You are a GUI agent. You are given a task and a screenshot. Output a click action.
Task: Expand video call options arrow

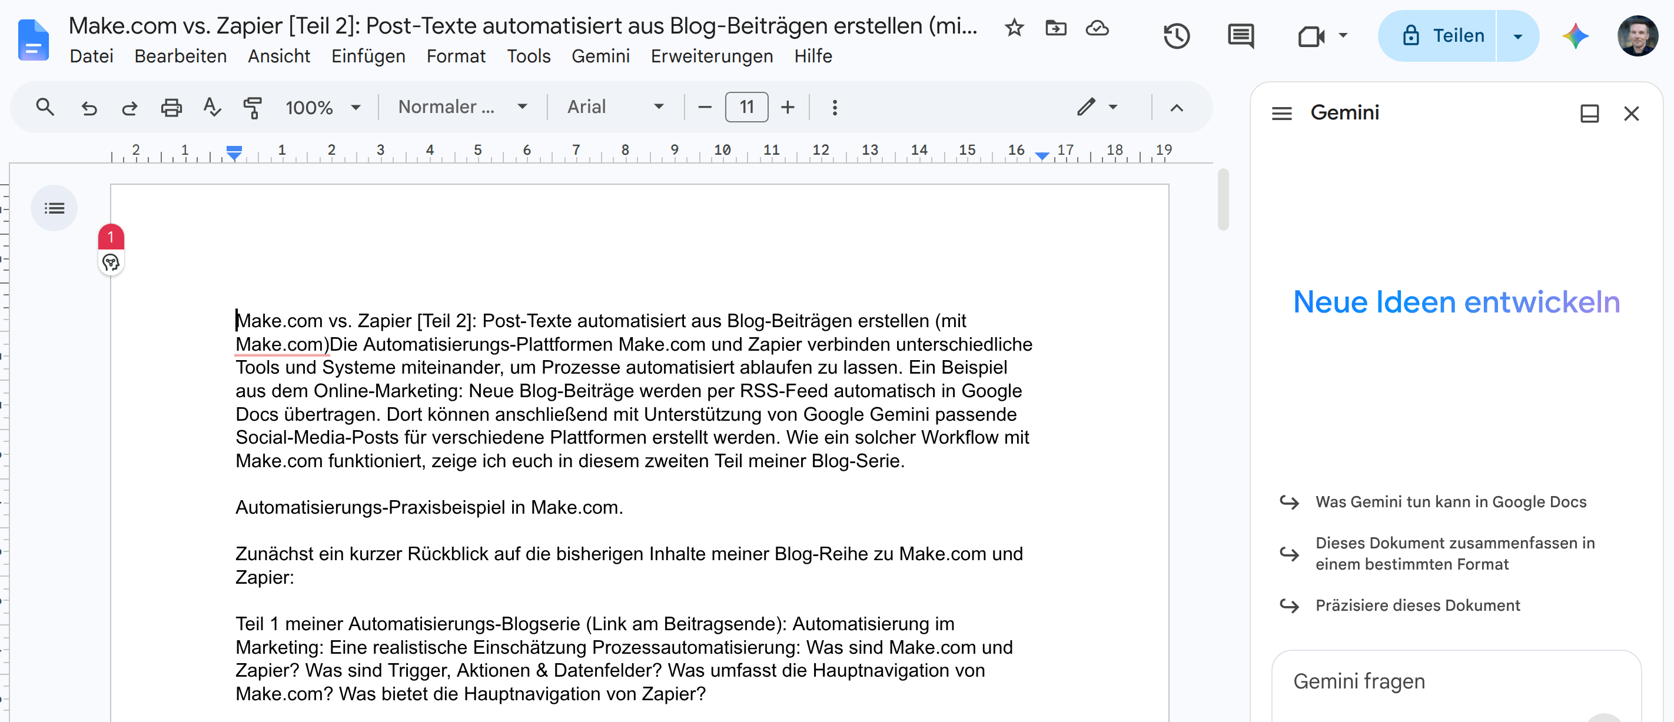click(x=1343, y=36)
